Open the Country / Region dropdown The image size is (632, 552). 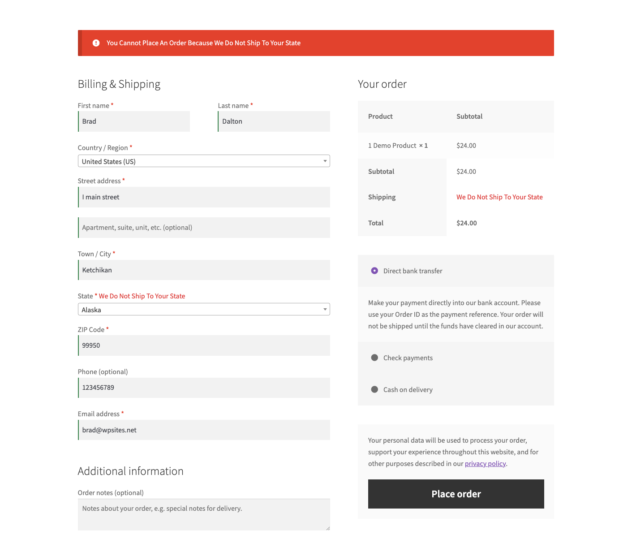204,161
